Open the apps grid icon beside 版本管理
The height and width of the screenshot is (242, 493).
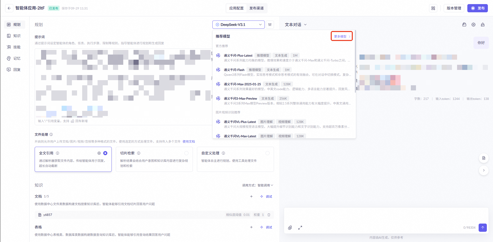(433, 8)
